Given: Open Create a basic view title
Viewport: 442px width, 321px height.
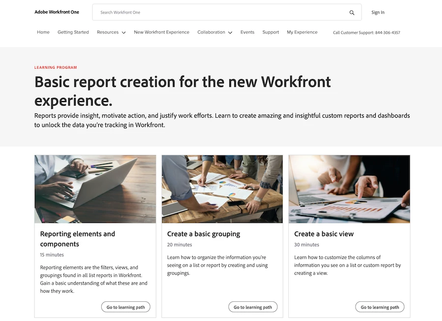Looking at the screenshot, I should (324, 234).
